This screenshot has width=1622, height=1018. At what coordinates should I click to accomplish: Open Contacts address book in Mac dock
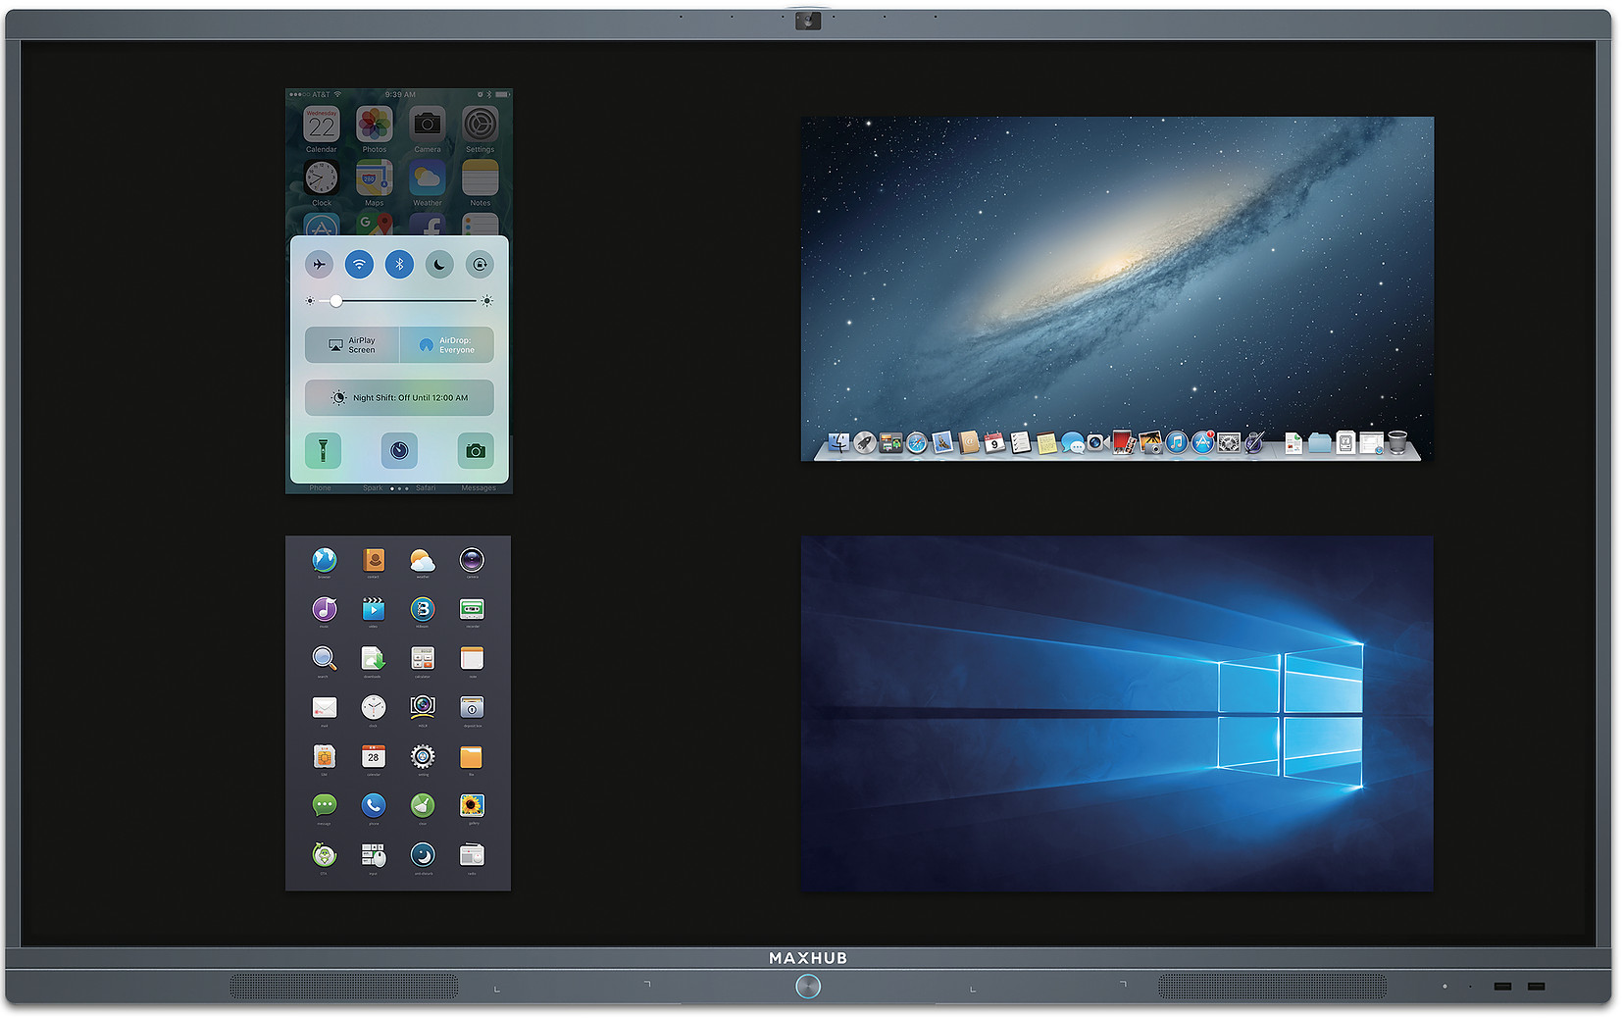click(x=968, y=442)
